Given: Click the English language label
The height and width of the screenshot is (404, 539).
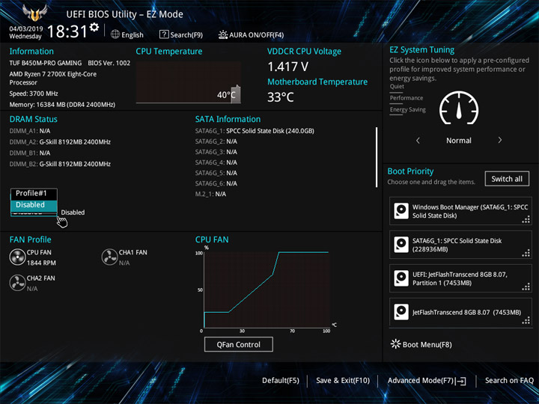Looking at the screenshot, I should click(133, 34).
